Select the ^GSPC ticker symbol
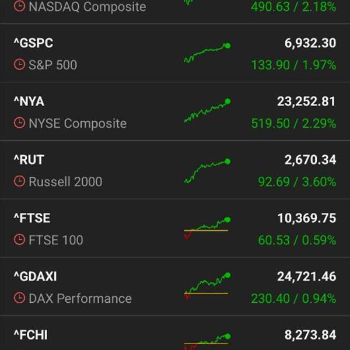This screenshot has height=350, width=350. point(33,43)
